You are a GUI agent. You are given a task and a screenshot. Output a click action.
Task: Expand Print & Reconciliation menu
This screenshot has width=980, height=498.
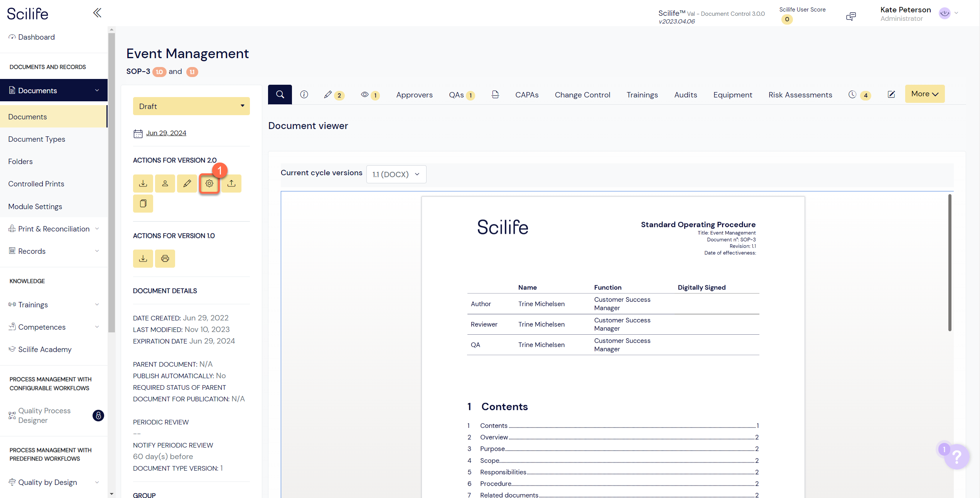click(97, 229)
